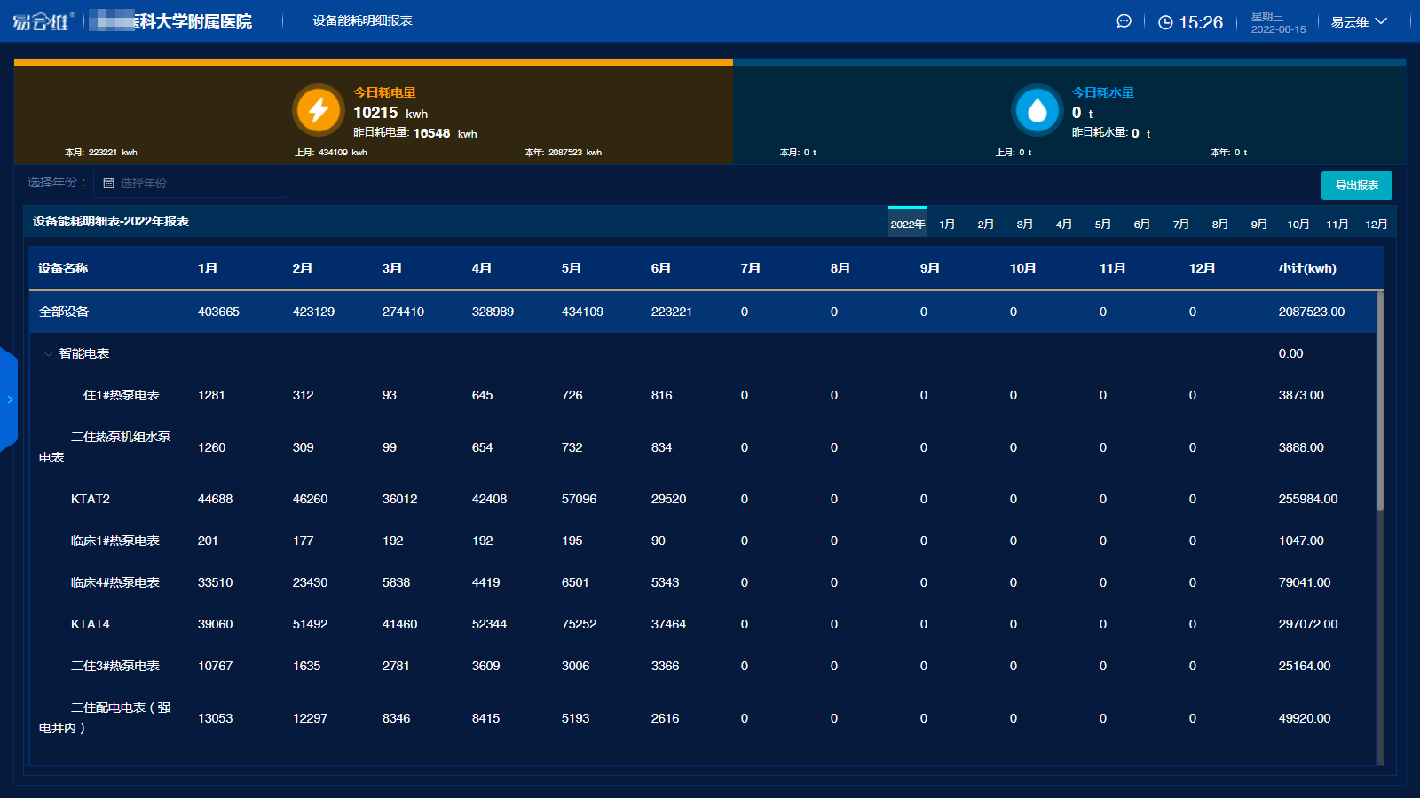
Task: Click the clock icon beside the time
Action: (1165, 22)
